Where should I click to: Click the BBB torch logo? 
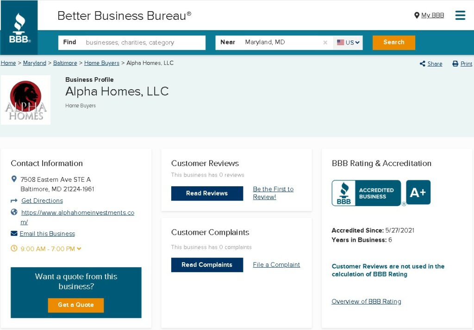19,27
